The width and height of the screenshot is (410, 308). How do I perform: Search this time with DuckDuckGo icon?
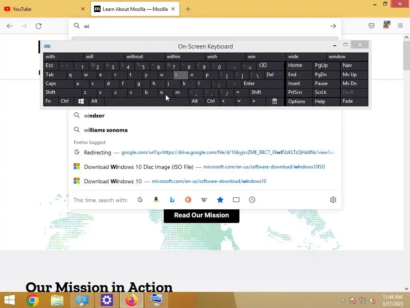(188, 200)
